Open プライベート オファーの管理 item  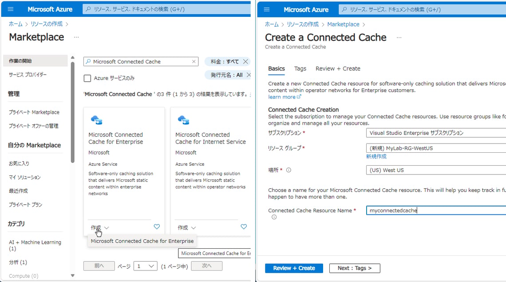click(x=34, y=126)
